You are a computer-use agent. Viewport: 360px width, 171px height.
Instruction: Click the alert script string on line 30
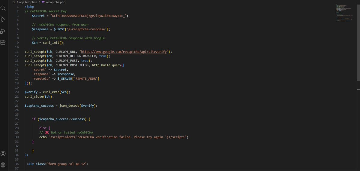pos(118,137)
